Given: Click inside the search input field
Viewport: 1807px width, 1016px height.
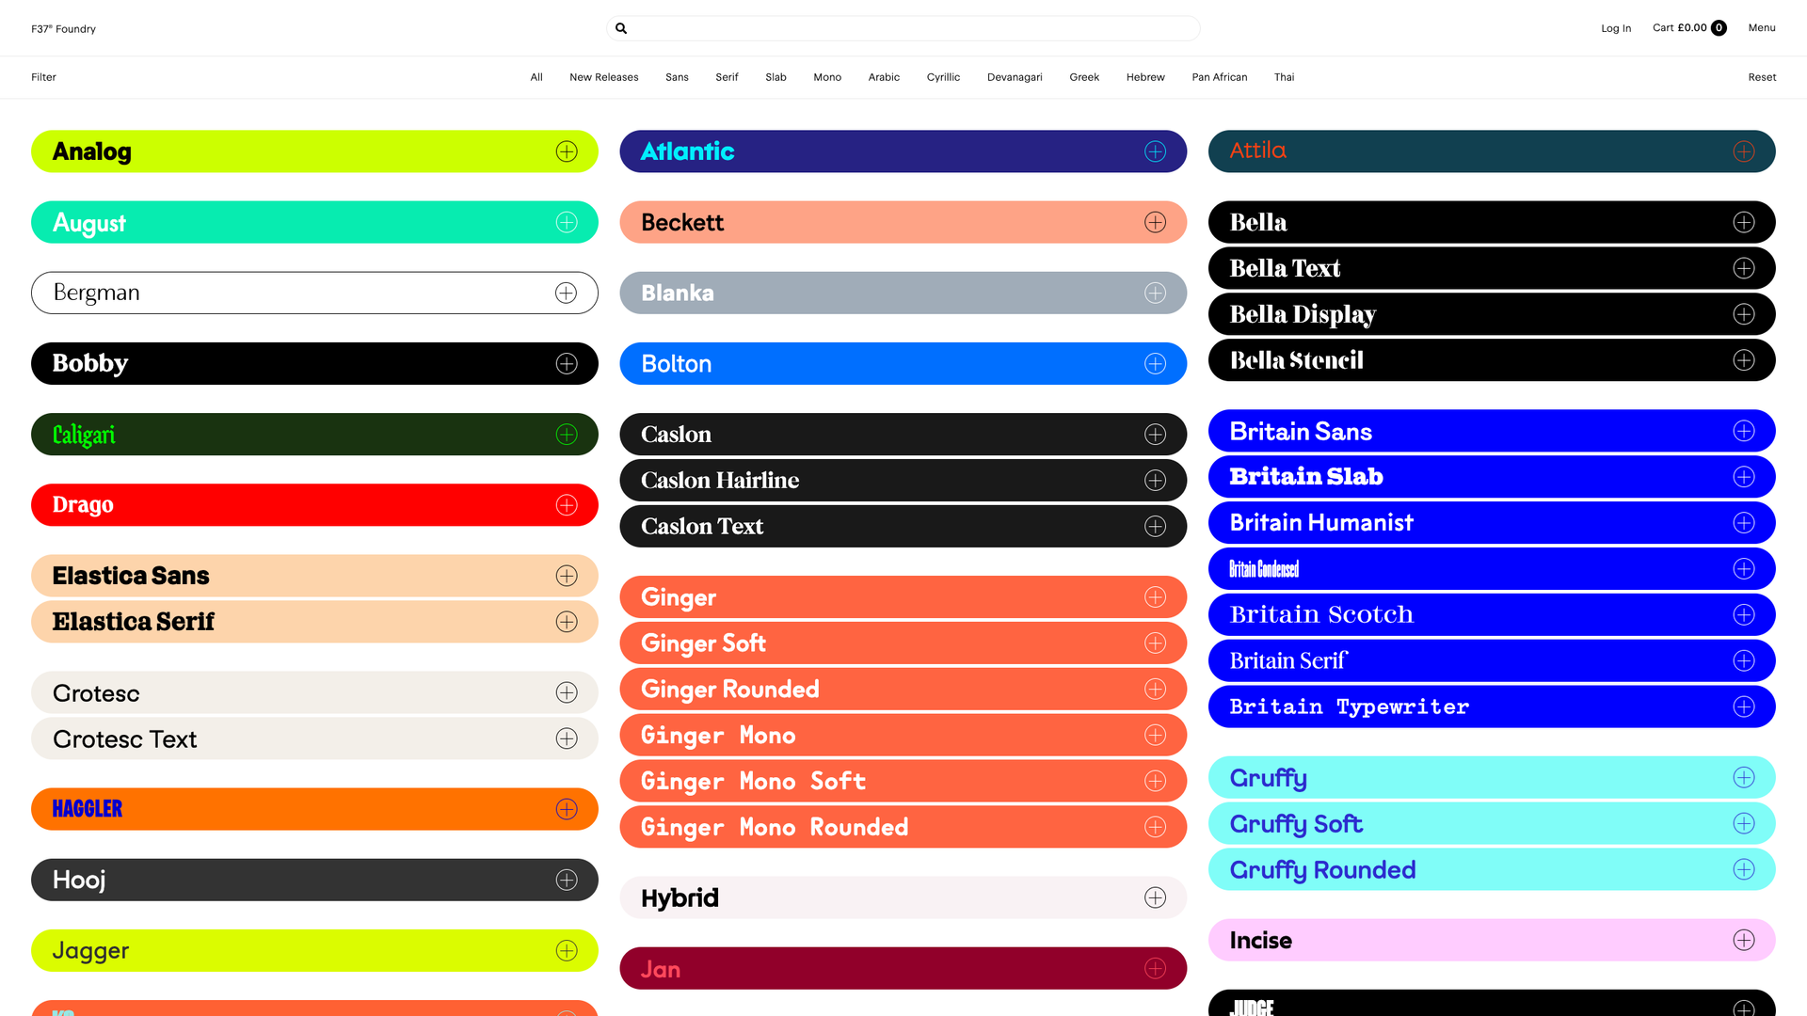Looking at the screenshot, I should pyautogui.click(x=902, y=27).
